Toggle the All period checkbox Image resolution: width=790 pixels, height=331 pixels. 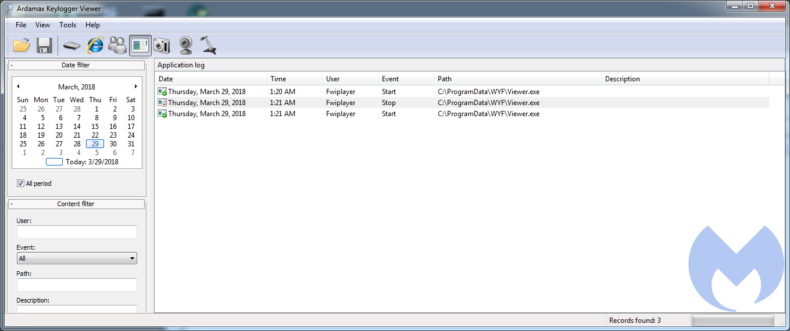pos(20,184)
